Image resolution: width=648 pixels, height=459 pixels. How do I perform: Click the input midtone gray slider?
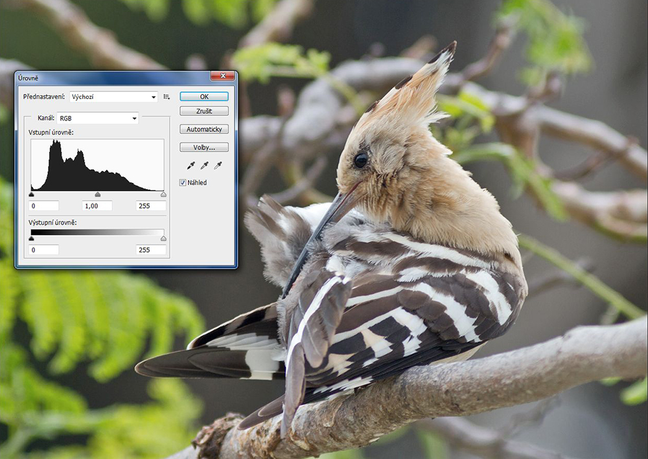click(98, 194)
